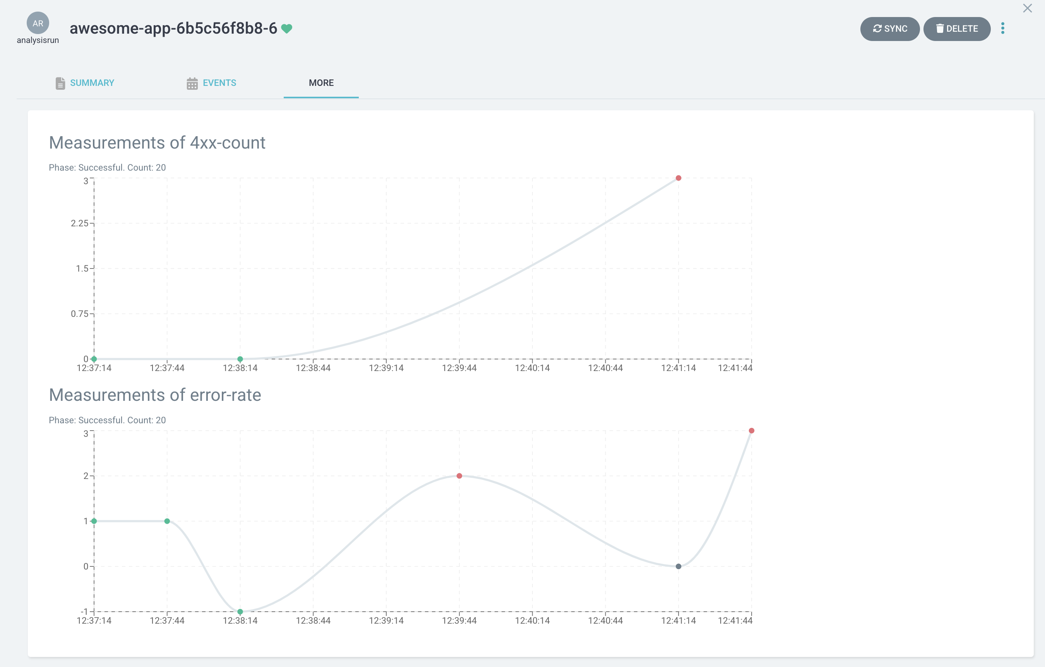Viewport: 1045px width, 667px height.
Task: Click the green heart health icon
Action: 286,29
